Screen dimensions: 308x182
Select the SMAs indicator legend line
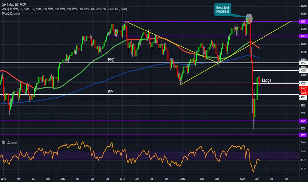coord(64,9)
